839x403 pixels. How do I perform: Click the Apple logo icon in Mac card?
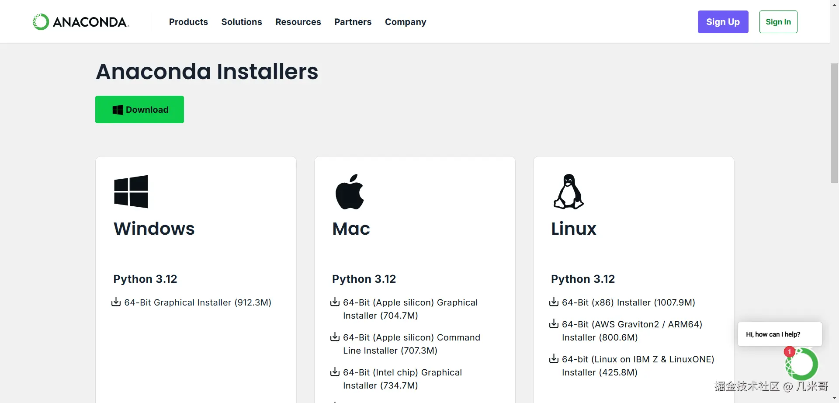(x=350, y=191)
